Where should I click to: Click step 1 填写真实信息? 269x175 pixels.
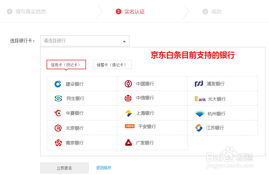(26, 11)
